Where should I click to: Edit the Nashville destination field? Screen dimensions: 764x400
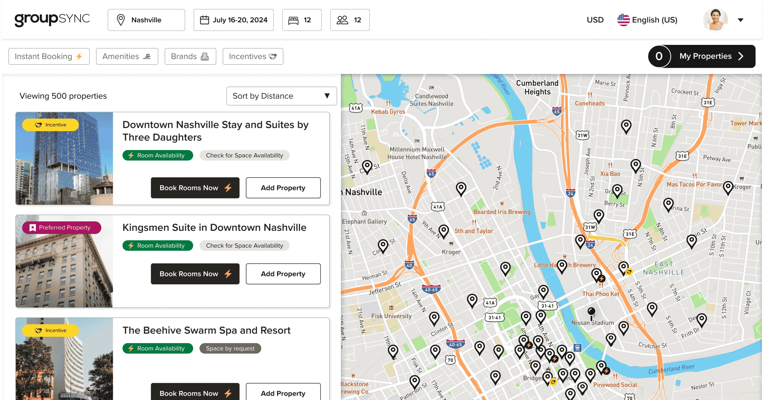pyautogui.click(x=146, y=20)
